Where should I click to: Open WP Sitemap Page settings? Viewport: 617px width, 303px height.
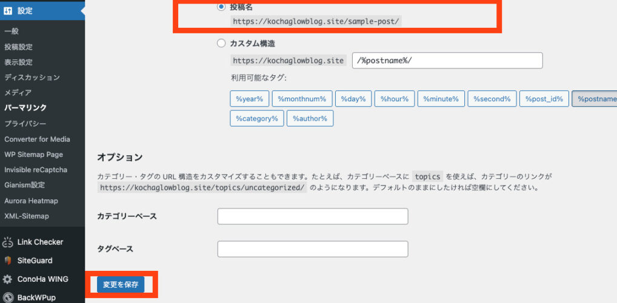coord(34,155)
